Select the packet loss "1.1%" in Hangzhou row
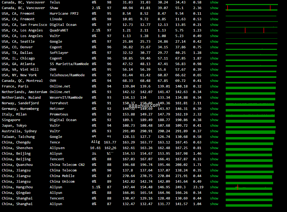287x212 pixels. pos(96,187)
